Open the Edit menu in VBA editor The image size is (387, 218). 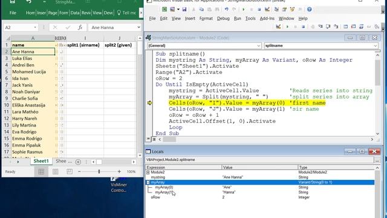[x=163, y=18]
